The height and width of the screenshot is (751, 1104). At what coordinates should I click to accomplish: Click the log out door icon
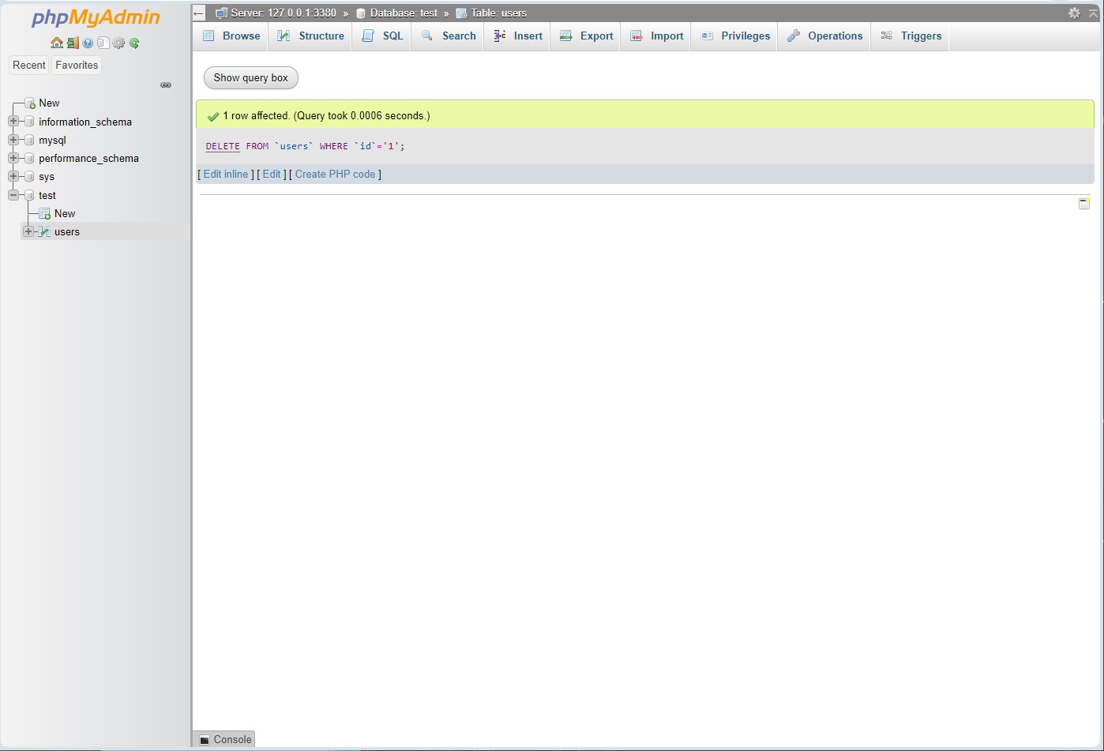pyautogui.click(x=71, y=43)
